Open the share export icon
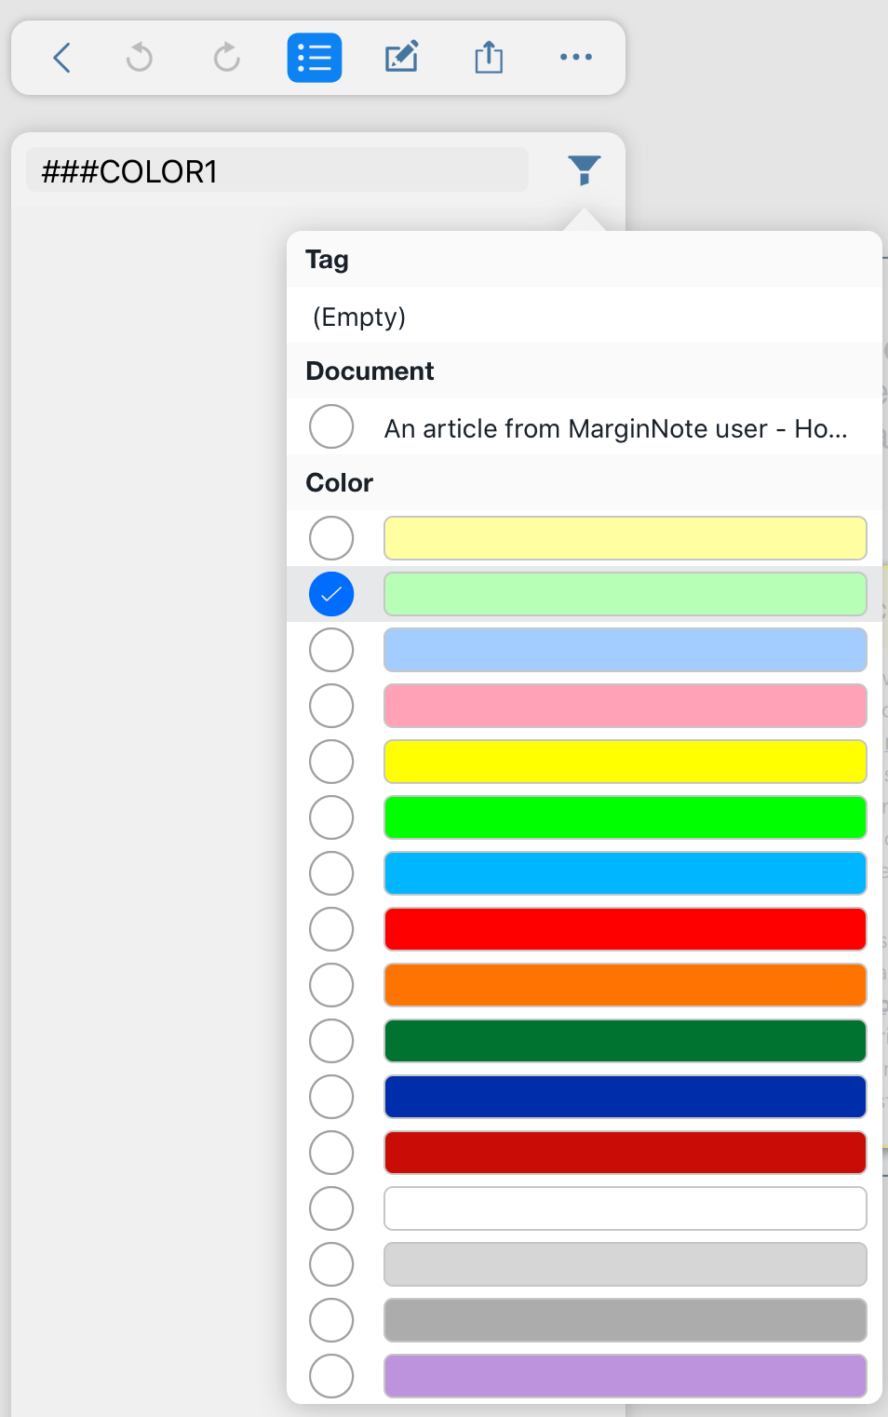888x1417 pixels. [489, 58]
